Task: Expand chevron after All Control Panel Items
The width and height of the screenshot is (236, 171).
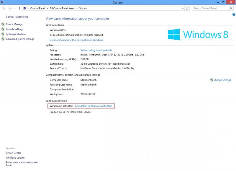Action: [77, 9]
